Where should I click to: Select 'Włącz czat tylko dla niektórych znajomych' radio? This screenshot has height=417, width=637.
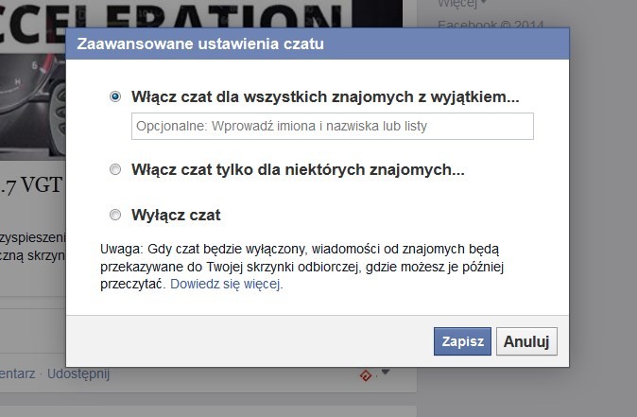pos(115,169)
